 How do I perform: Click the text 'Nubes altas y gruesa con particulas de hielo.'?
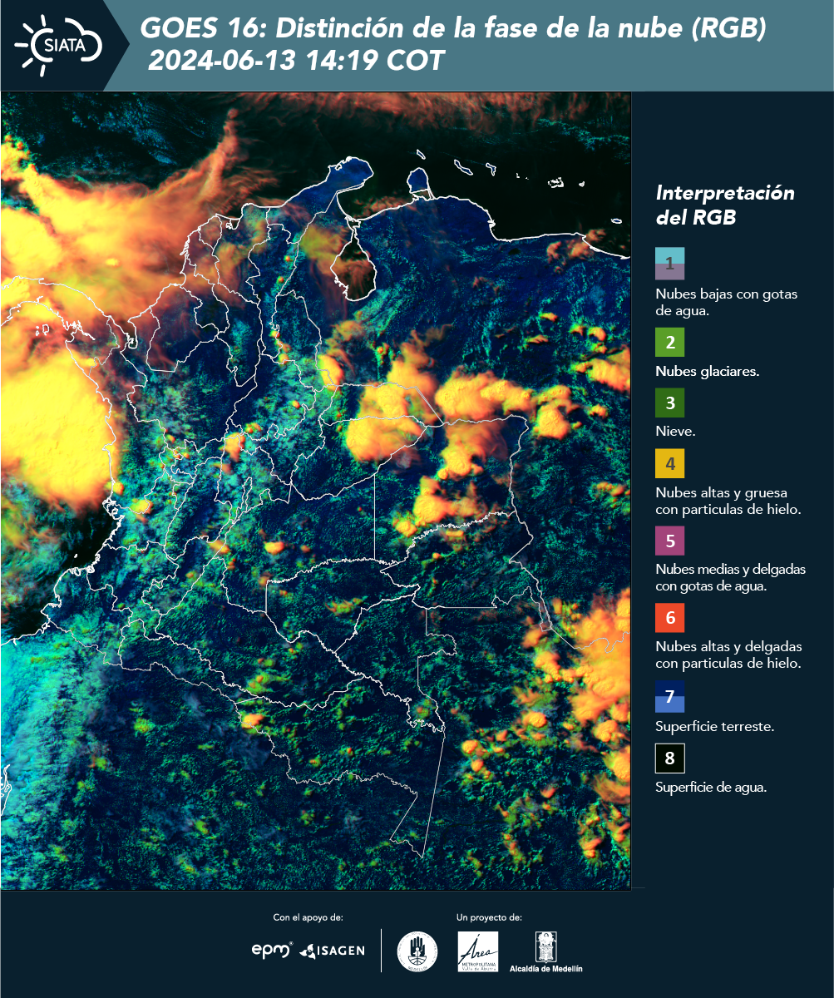pyautogui.click(x=728, y=501)
